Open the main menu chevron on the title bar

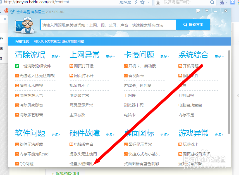click(207, 11)
